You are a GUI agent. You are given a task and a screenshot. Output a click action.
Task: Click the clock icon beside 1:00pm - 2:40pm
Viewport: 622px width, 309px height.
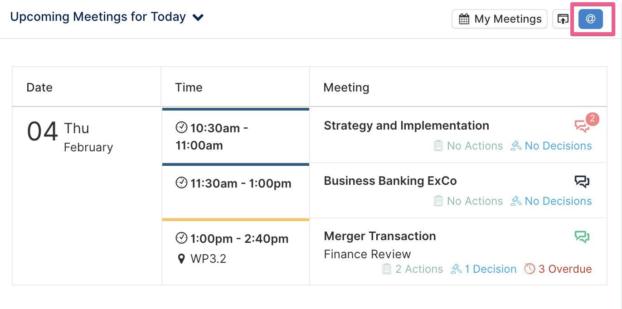[x=181, y=238]
